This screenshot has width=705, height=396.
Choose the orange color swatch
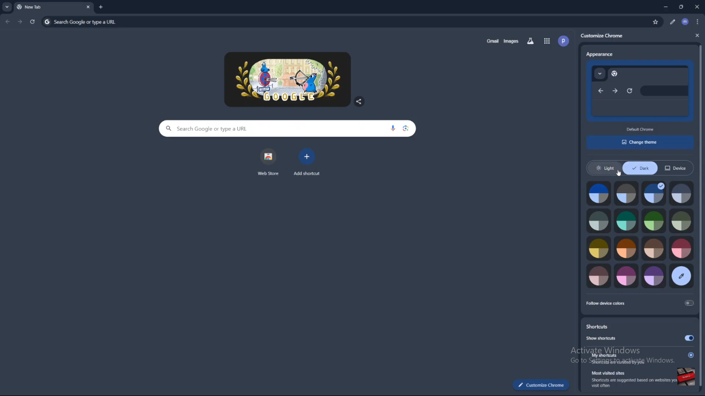[626, 248]
